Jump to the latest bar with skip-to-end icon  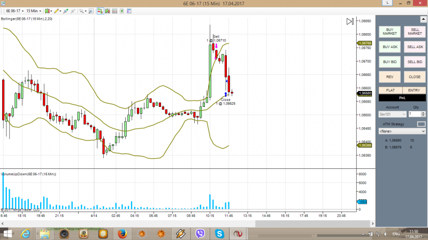point(350,21)
